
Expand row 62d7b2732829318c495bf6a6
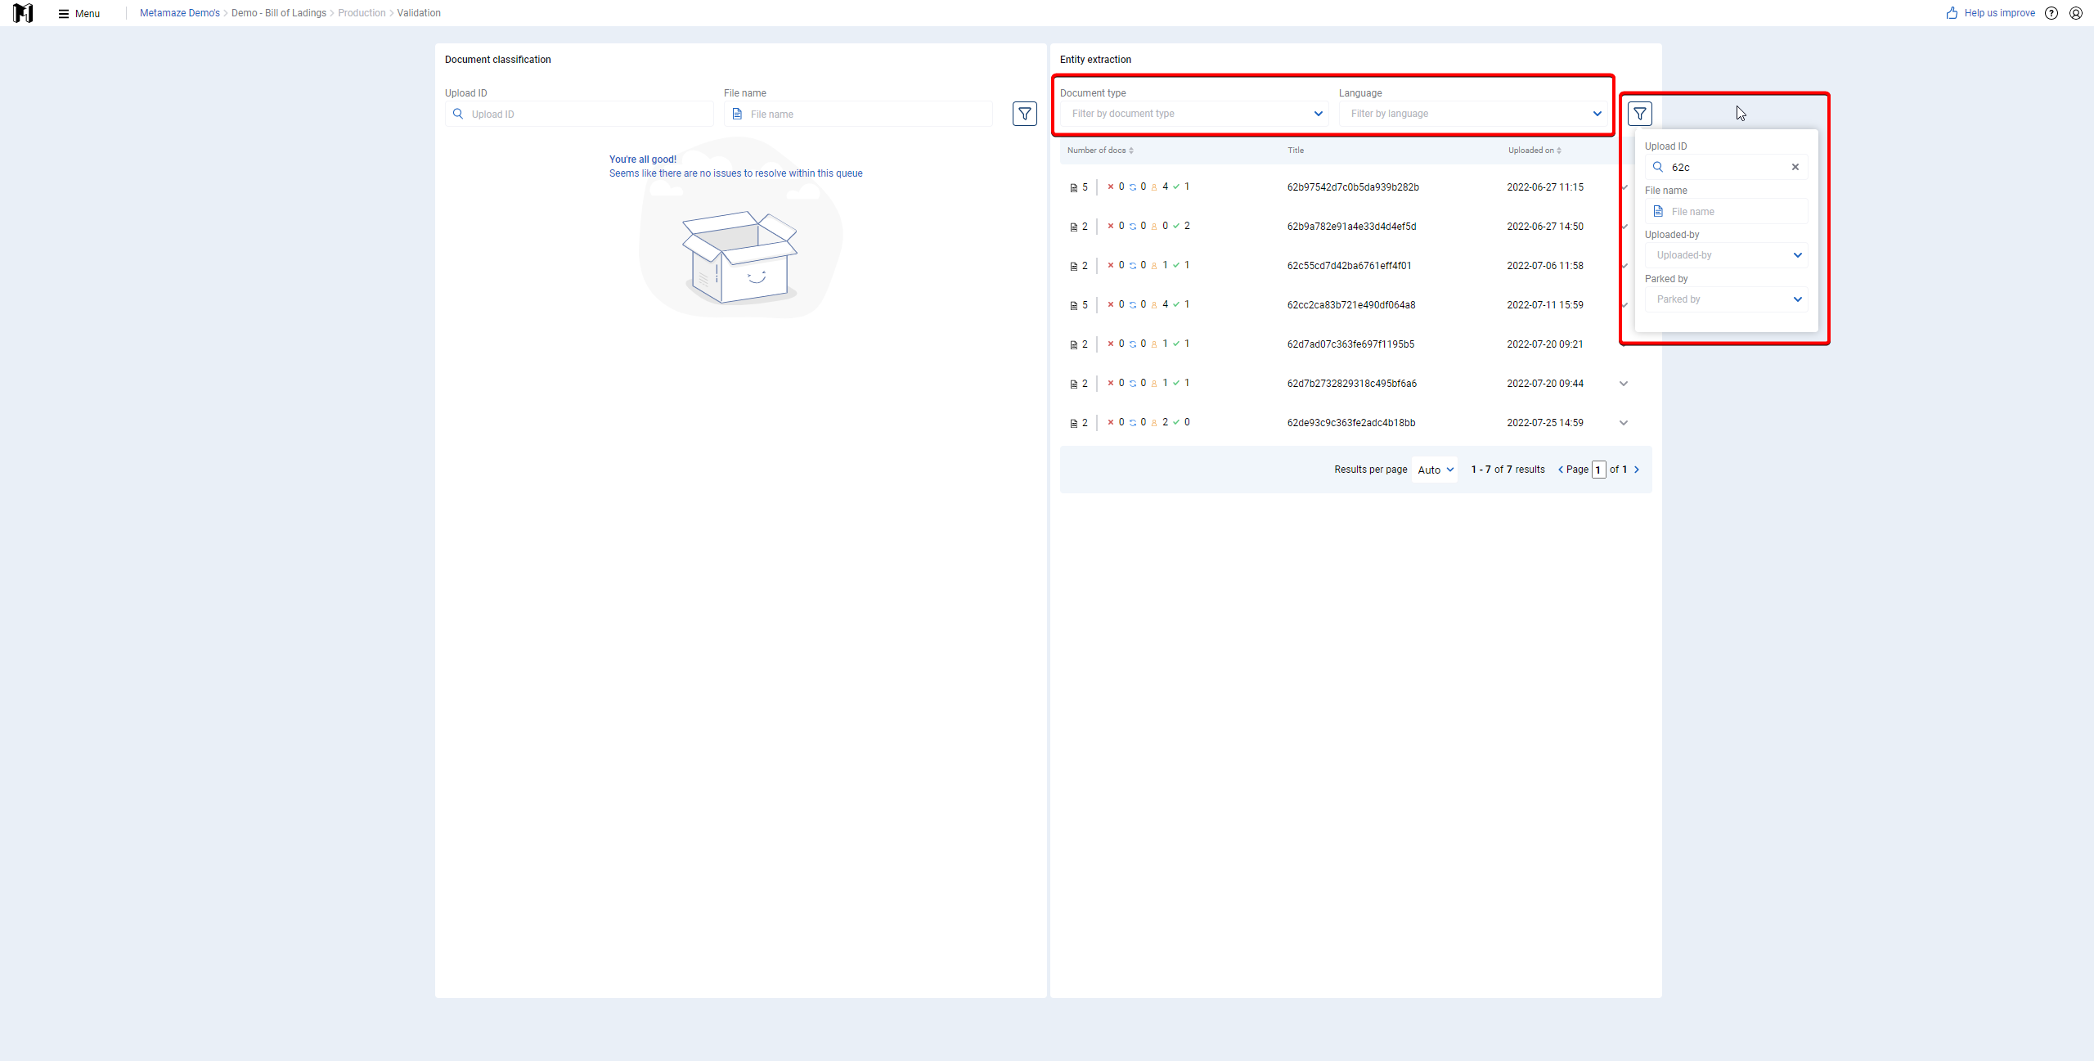(1624, 384)
